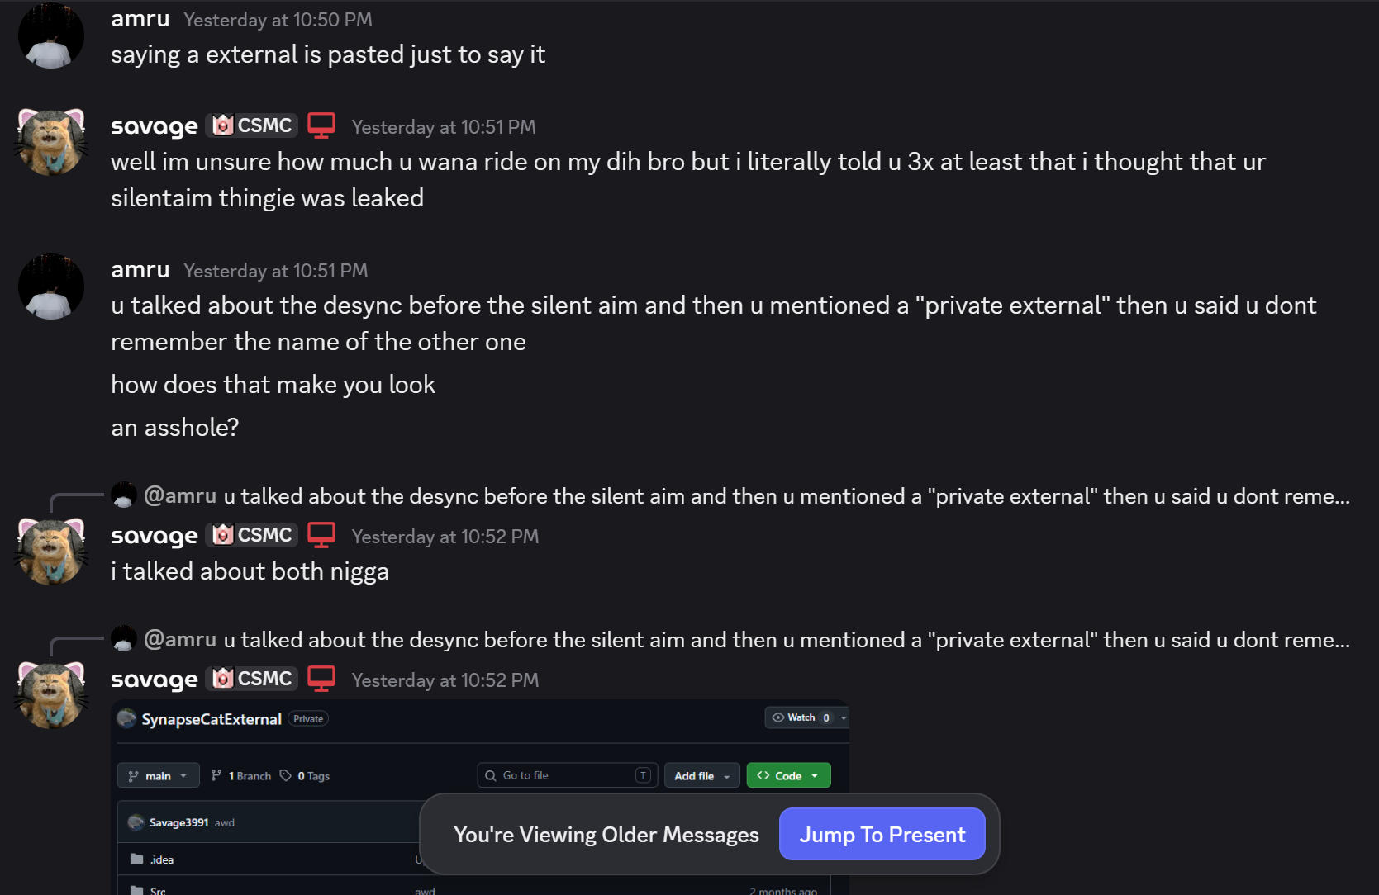The image size is (1379, 895).
Task: Click the Src folder icon
Action: coord(137,890)
